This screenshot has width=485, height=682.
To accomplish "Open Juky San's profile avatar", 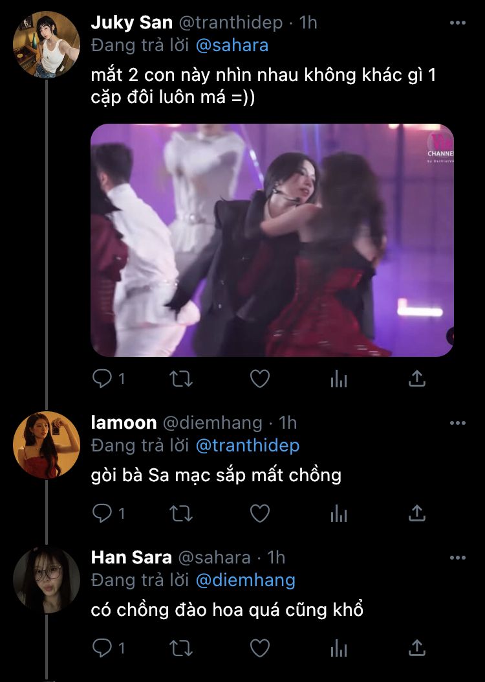I will click(x=47, y=45).
